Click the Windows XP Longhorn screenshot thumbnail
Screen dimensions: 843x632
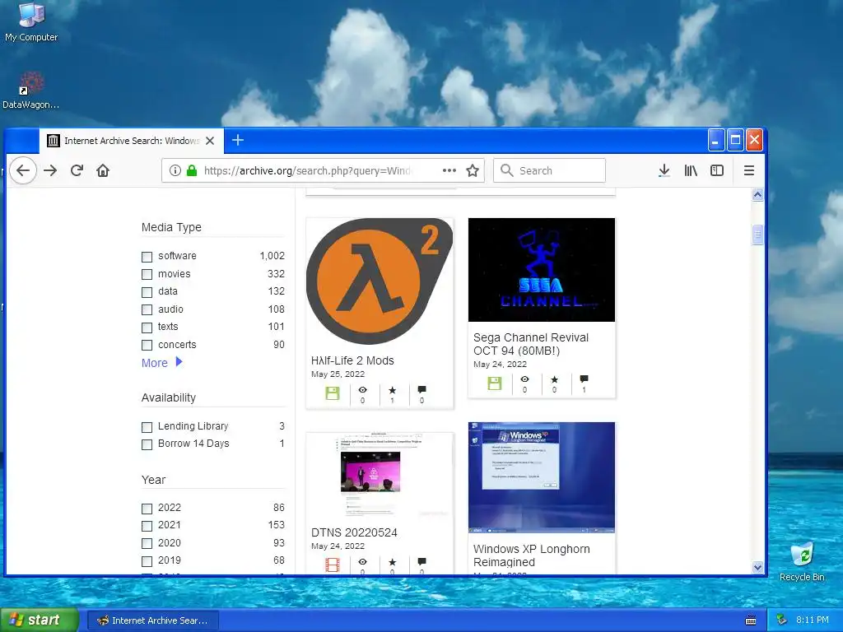[x=542, y=478]
